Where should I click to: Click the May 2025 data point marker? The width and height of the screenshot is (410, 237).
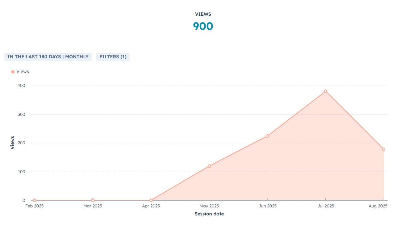coord(209,166)
